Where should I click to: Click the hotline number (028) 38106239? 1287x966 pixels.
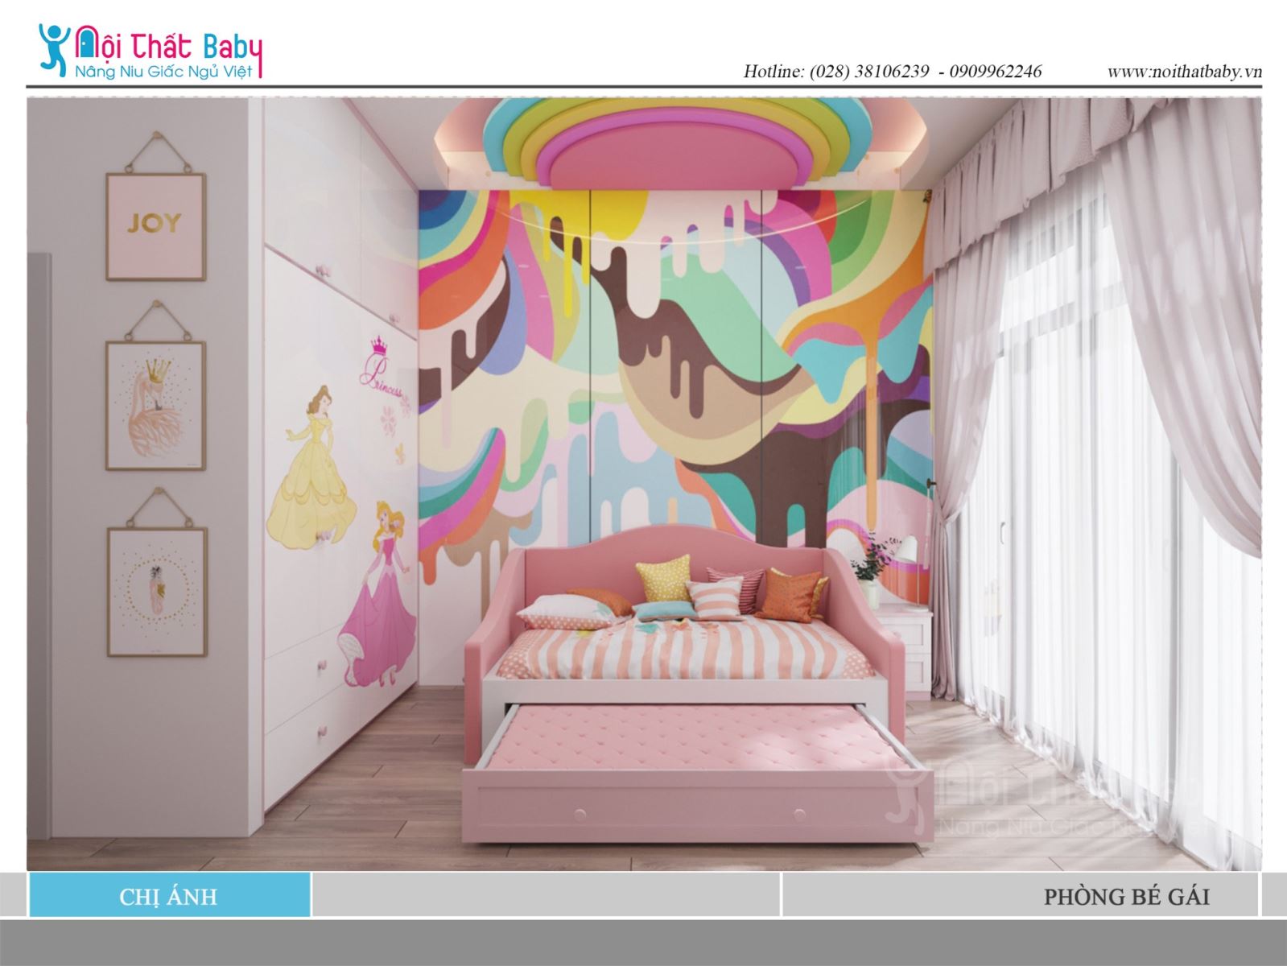[x=869, y=71]
